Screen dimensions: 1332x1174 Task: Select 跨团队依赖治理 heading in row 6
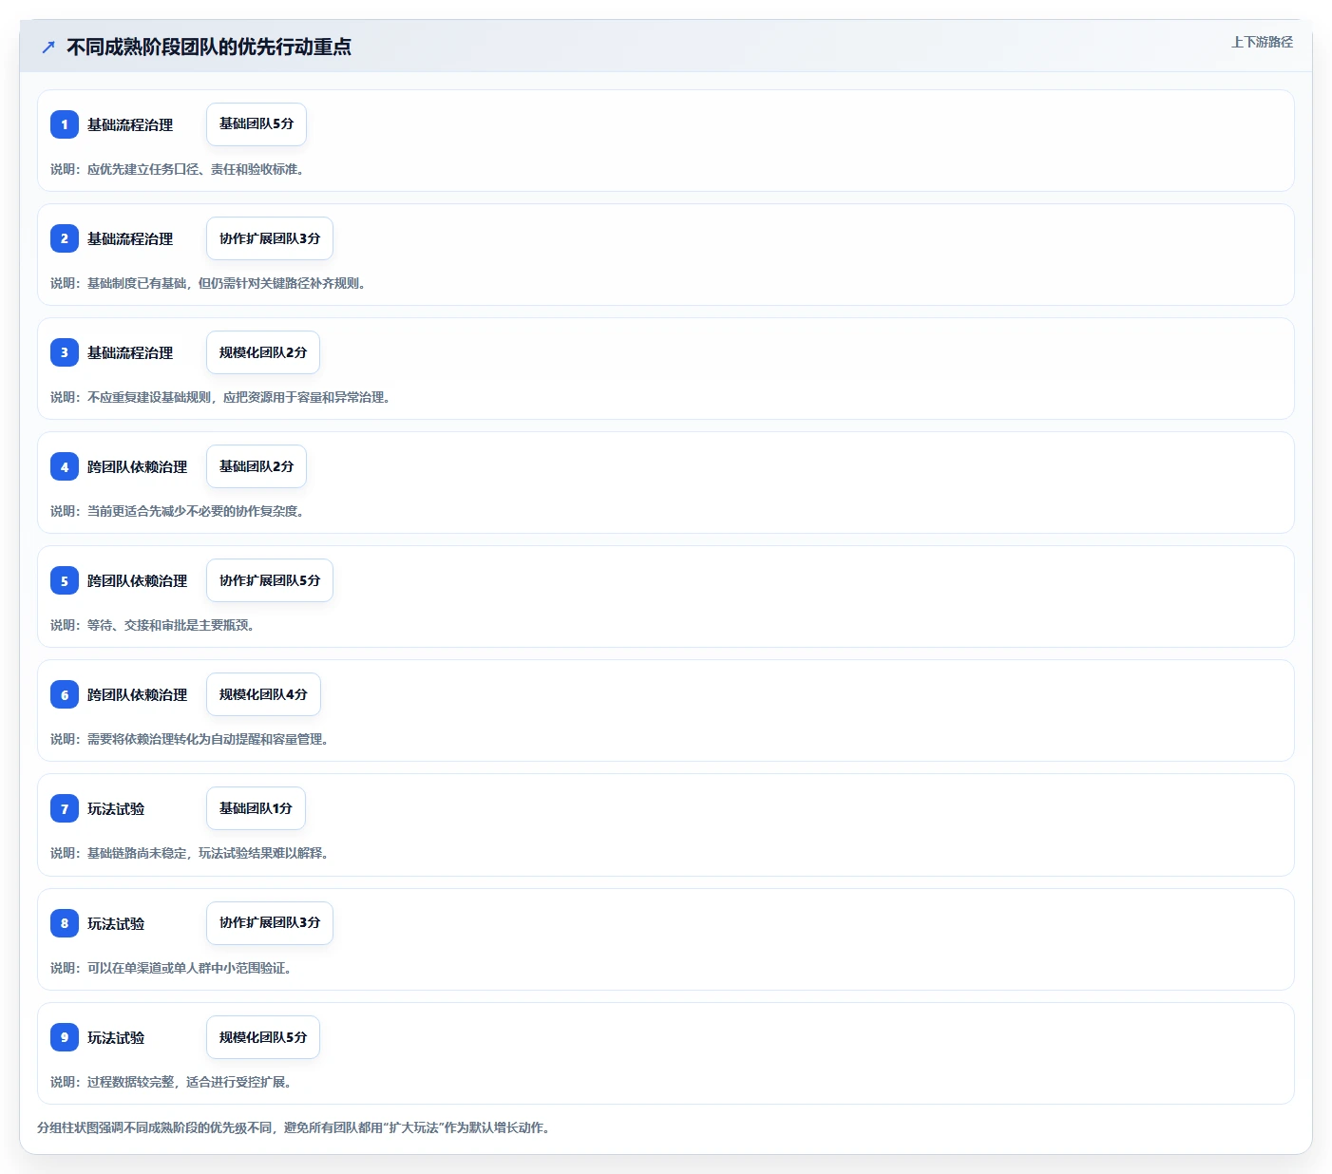click(x=138, y=694)
